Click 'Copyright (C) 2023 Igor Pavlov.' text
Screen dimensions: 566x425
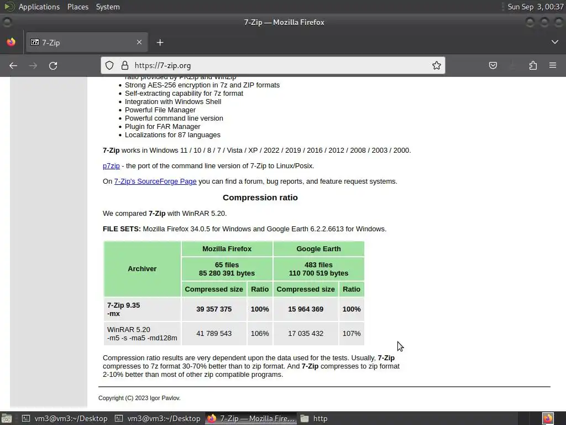click(x=139, y=398)
